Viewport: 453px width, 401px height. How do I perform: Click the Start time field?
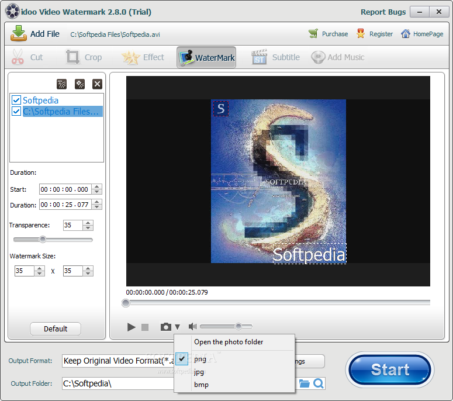click(x=65, y=189)
